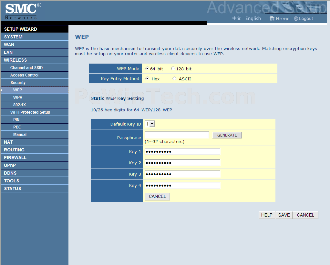Open the WIRELESS menu section
Screen dimensions: 330x265
(35, 60)
